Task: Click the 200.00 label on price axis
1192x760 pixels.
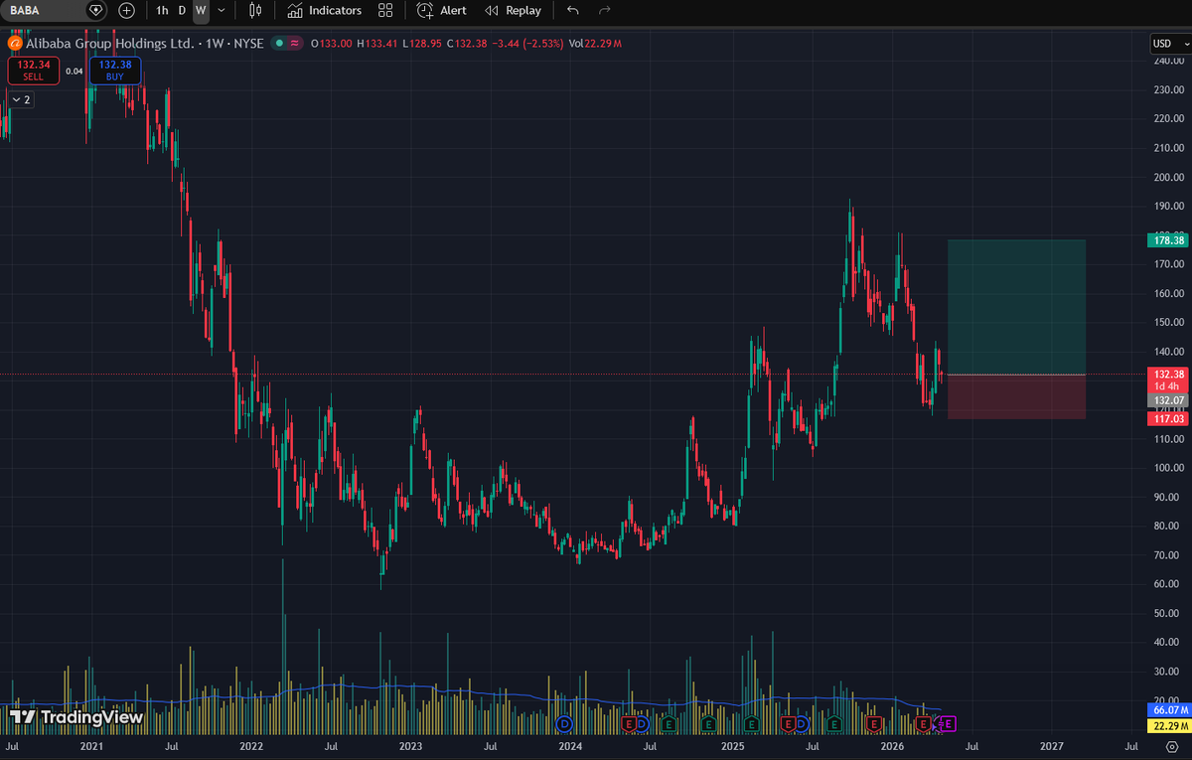Action: [1167, 177]
